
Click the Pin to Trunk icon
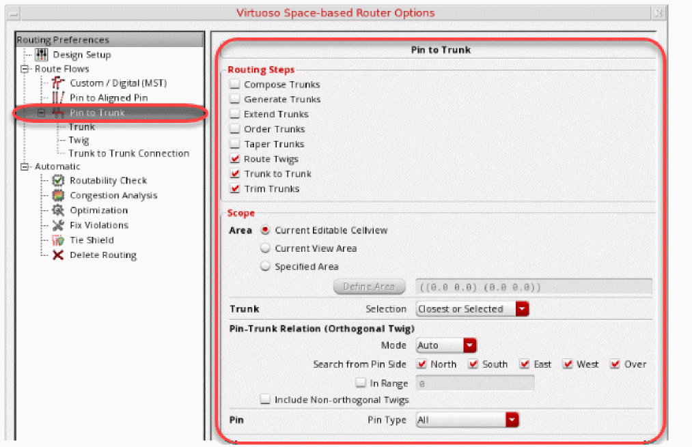[x=58, y=113]
